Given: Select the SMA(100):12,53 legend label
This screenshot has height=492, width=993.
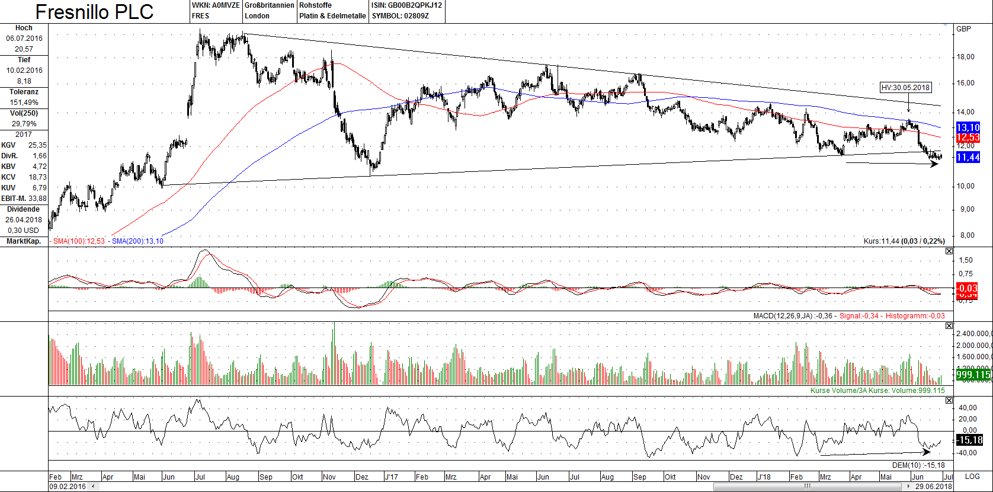Looking at the screenshot, I should (x=78, y=241).
